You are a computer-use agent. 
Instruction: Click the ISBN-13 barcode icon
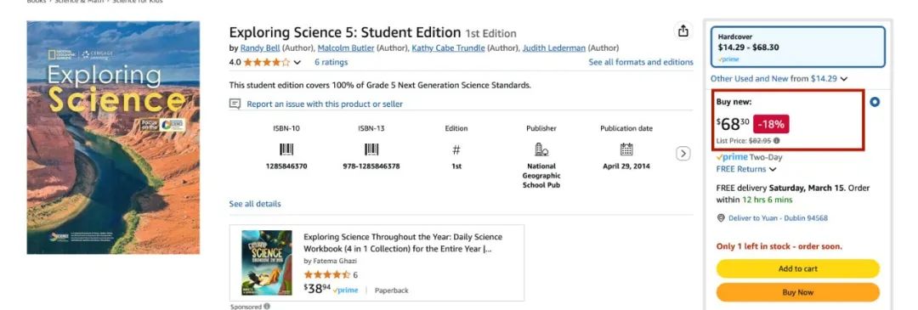click(371, 149)
